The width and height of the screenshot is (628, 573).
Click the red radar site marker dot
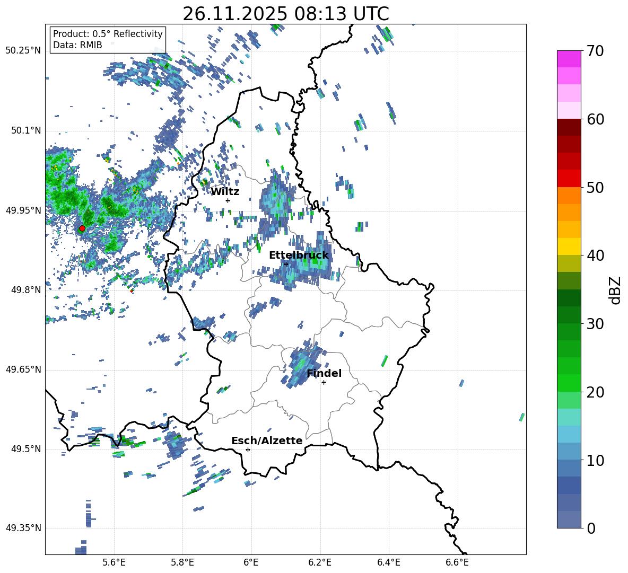[82, 228]
